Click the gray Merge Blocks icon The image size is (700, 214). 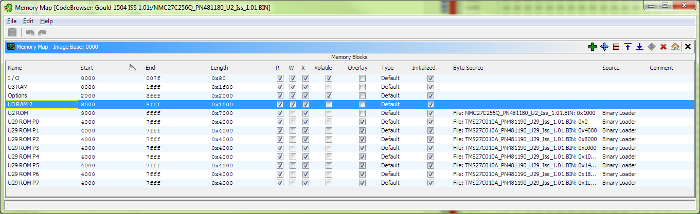(x=652, y=47)
